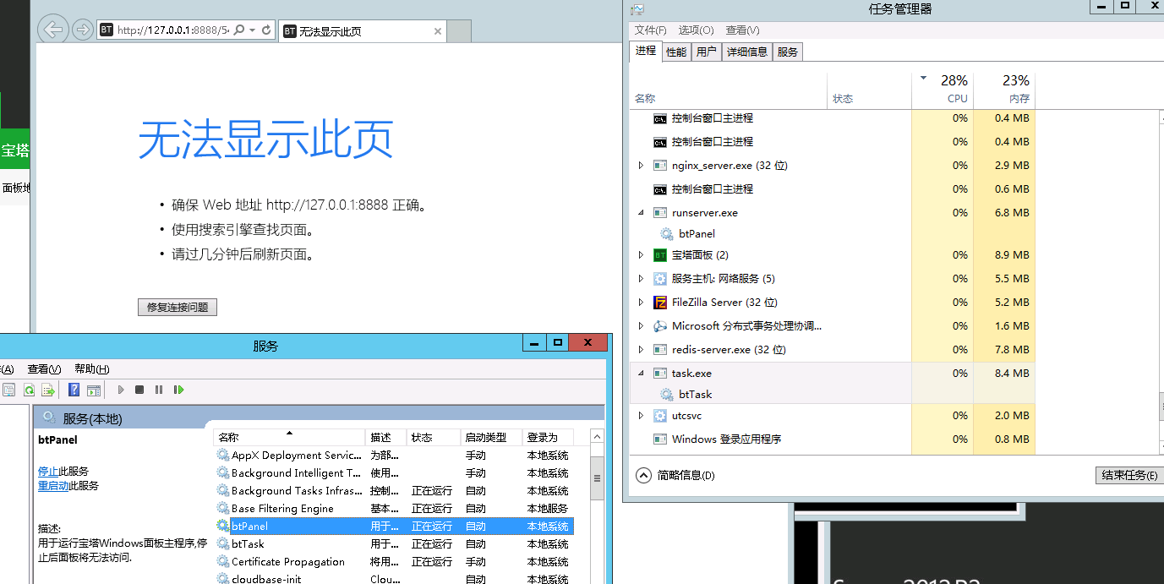Click the Restart Service icon
Image resolution: width=1164 pixels, height=584 pixels.
point(178,390)
